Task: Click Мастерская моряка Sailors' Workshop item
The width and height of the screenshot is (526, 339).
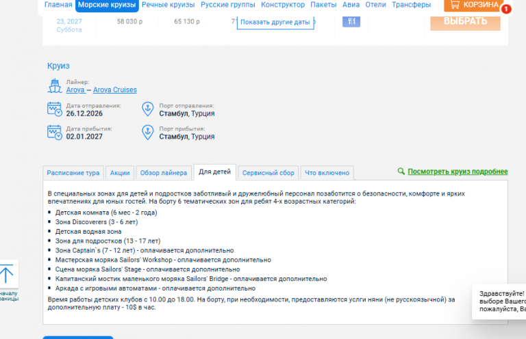Action: point(163,260)
